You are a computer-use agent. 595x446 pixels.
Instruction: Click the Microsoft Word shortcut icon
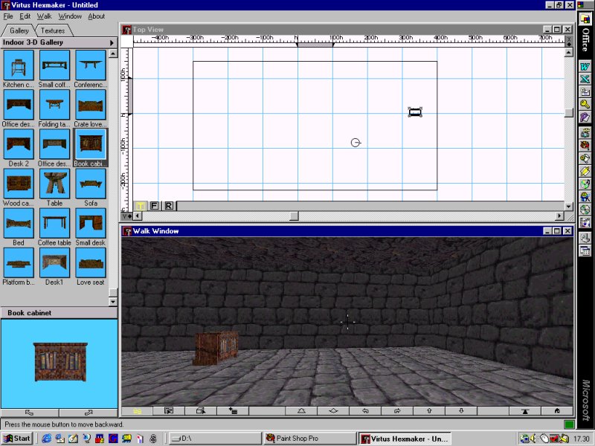pos(585,66)
